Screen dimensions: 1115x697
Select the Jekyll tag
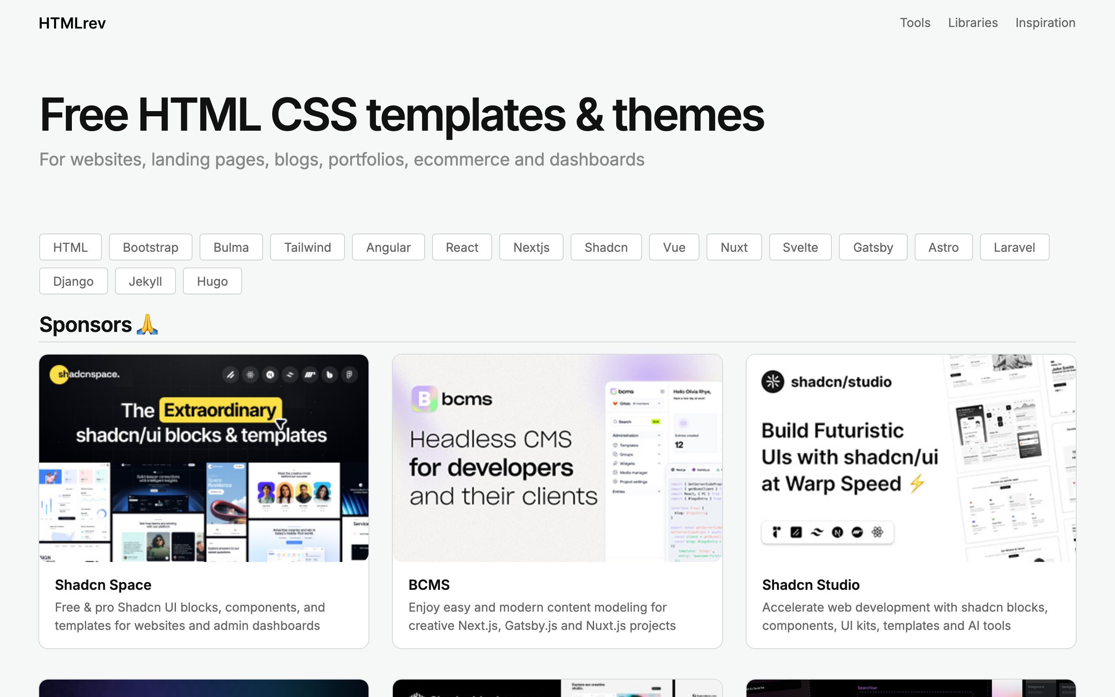click(145, 281)
